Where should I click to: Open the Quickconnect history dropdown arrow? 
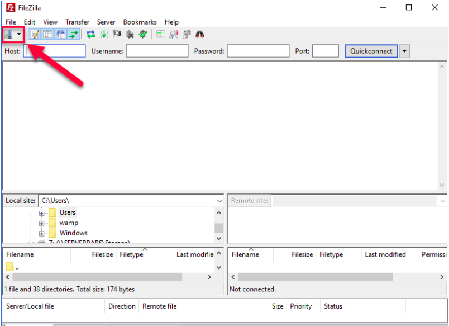(x=404, y=51)
